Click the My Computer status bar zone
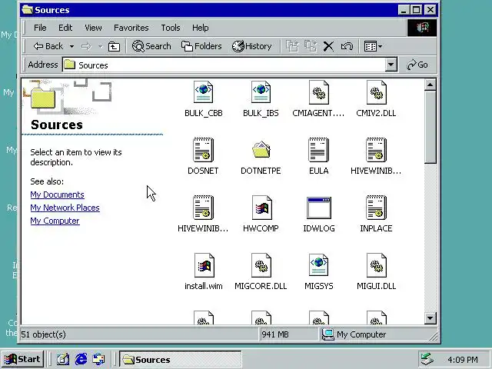 click(x=354, y=334)
